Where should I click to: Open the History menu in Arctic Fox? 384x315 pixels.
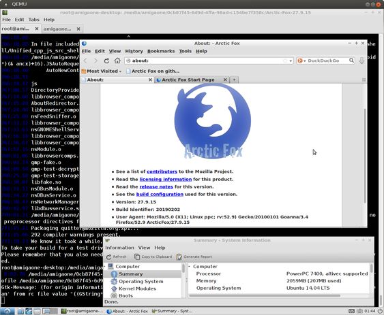click(134, 51)
